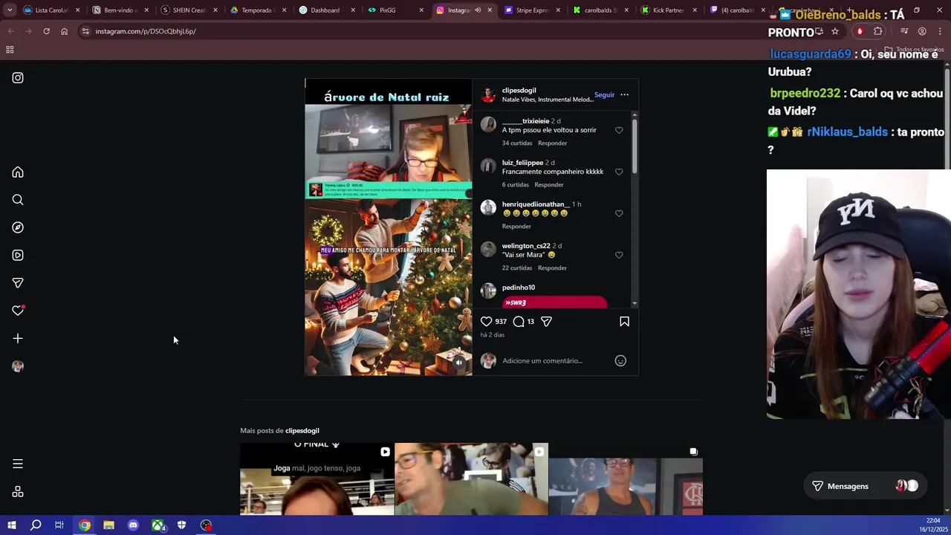The width and height of the screenshot is (951, 535).
Task: Bookmark page with star icon
Action: click(x=835, y=31)
